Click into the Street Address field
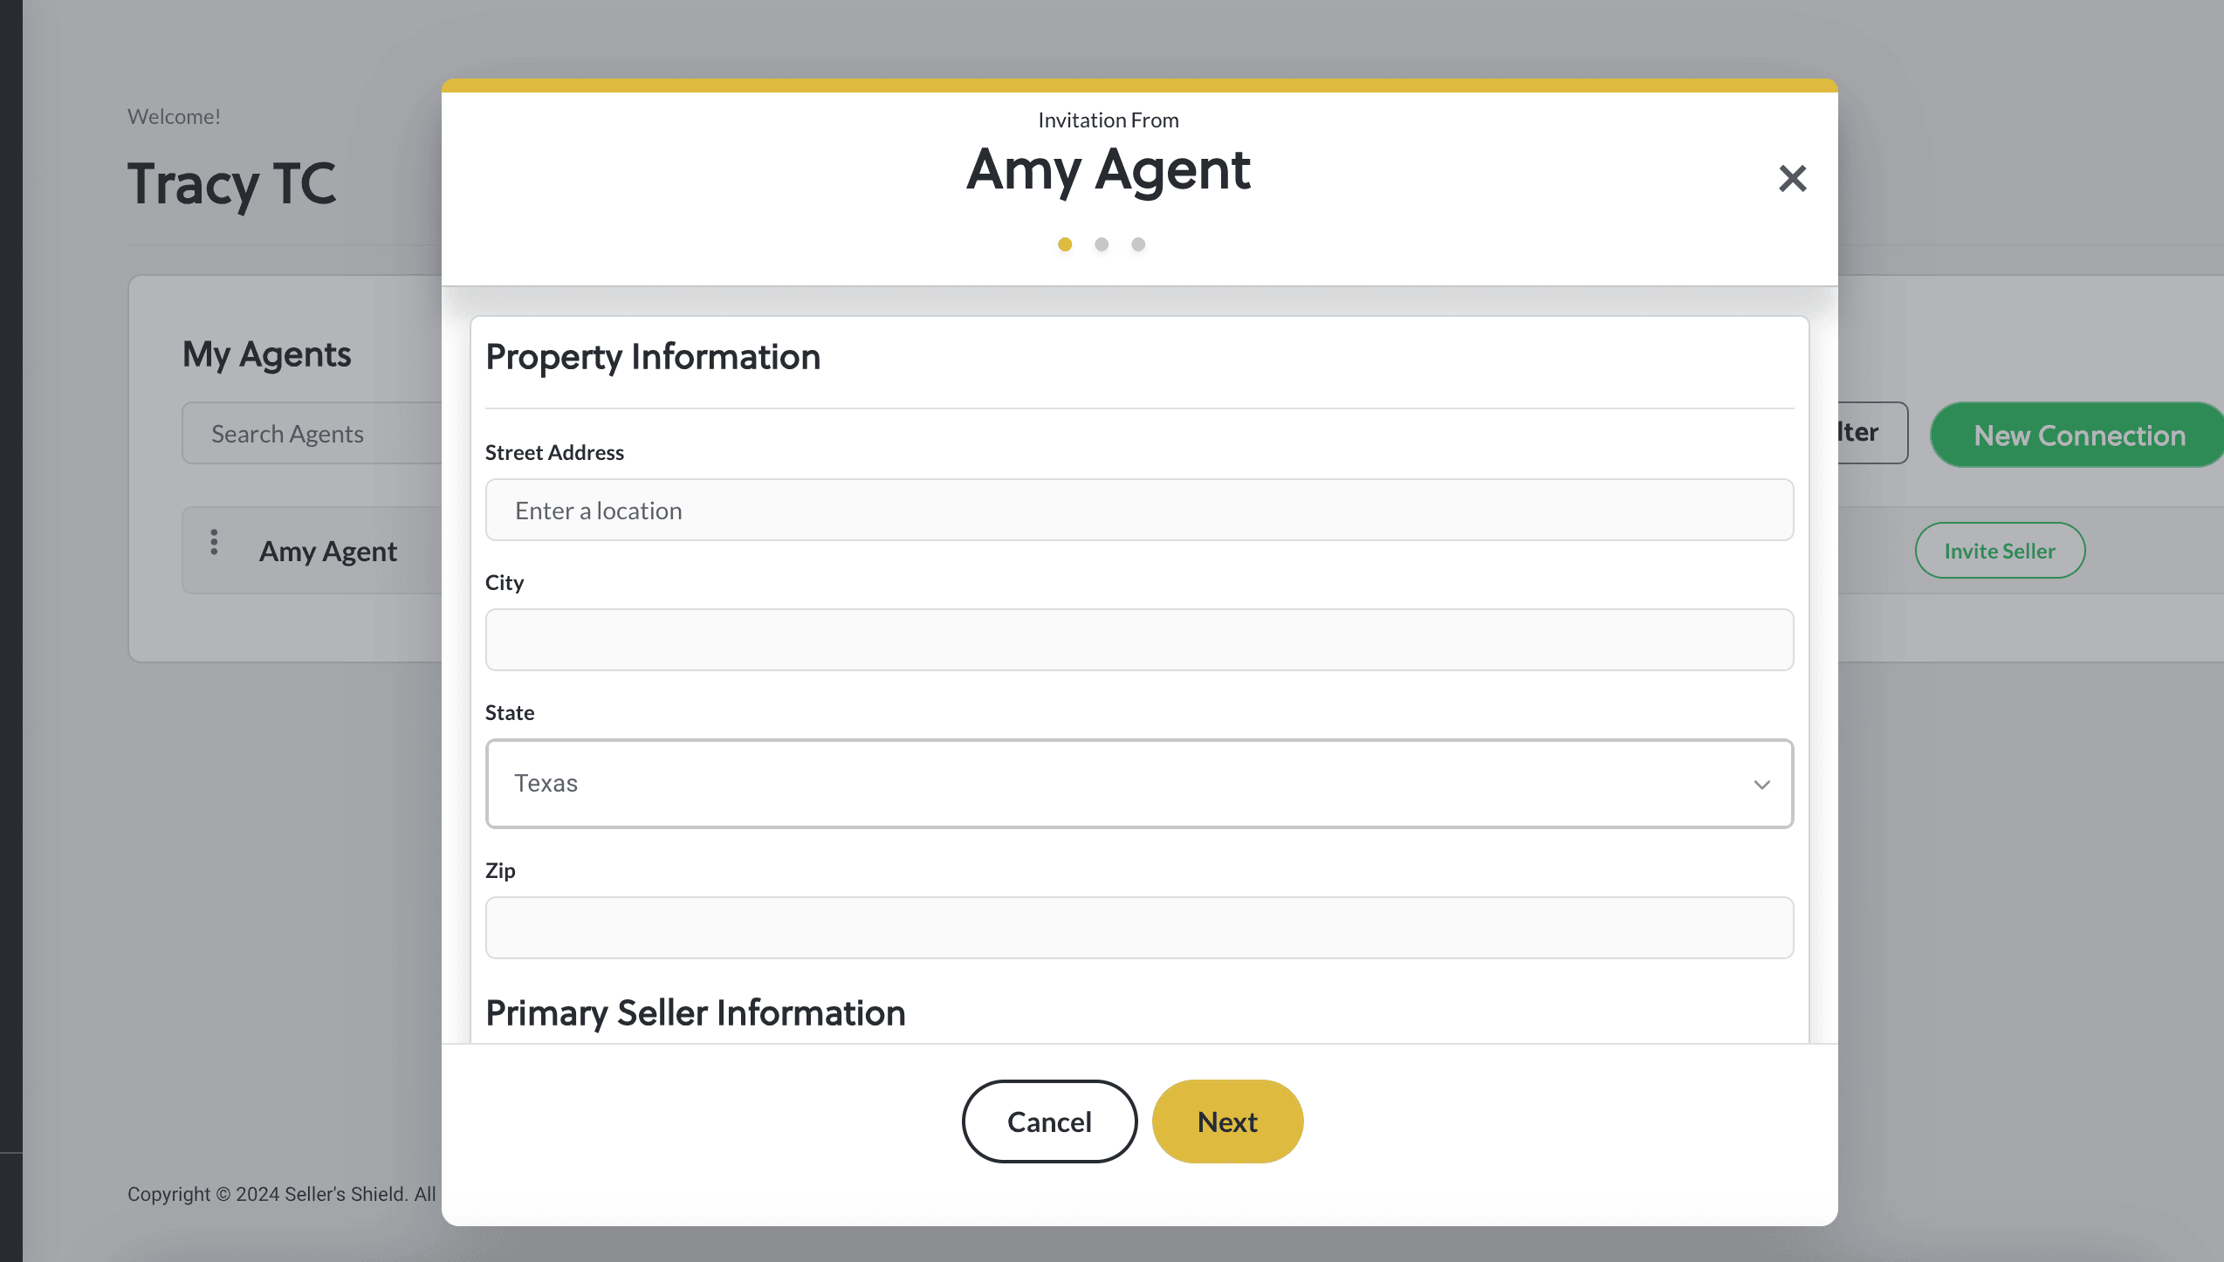Viewport: 2224px width, 1262px height. pyautogui.click(x=1139, y=510)
